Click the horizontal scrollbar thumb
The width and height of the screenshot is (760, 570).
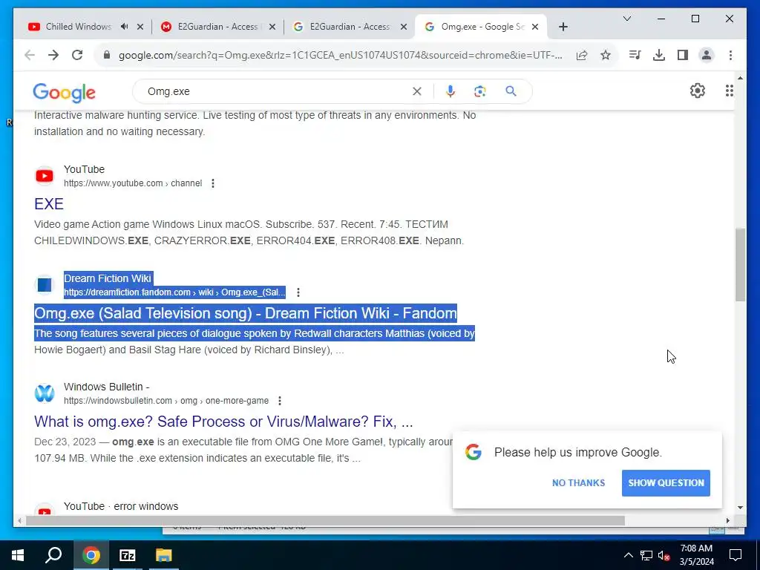[325, 520]
